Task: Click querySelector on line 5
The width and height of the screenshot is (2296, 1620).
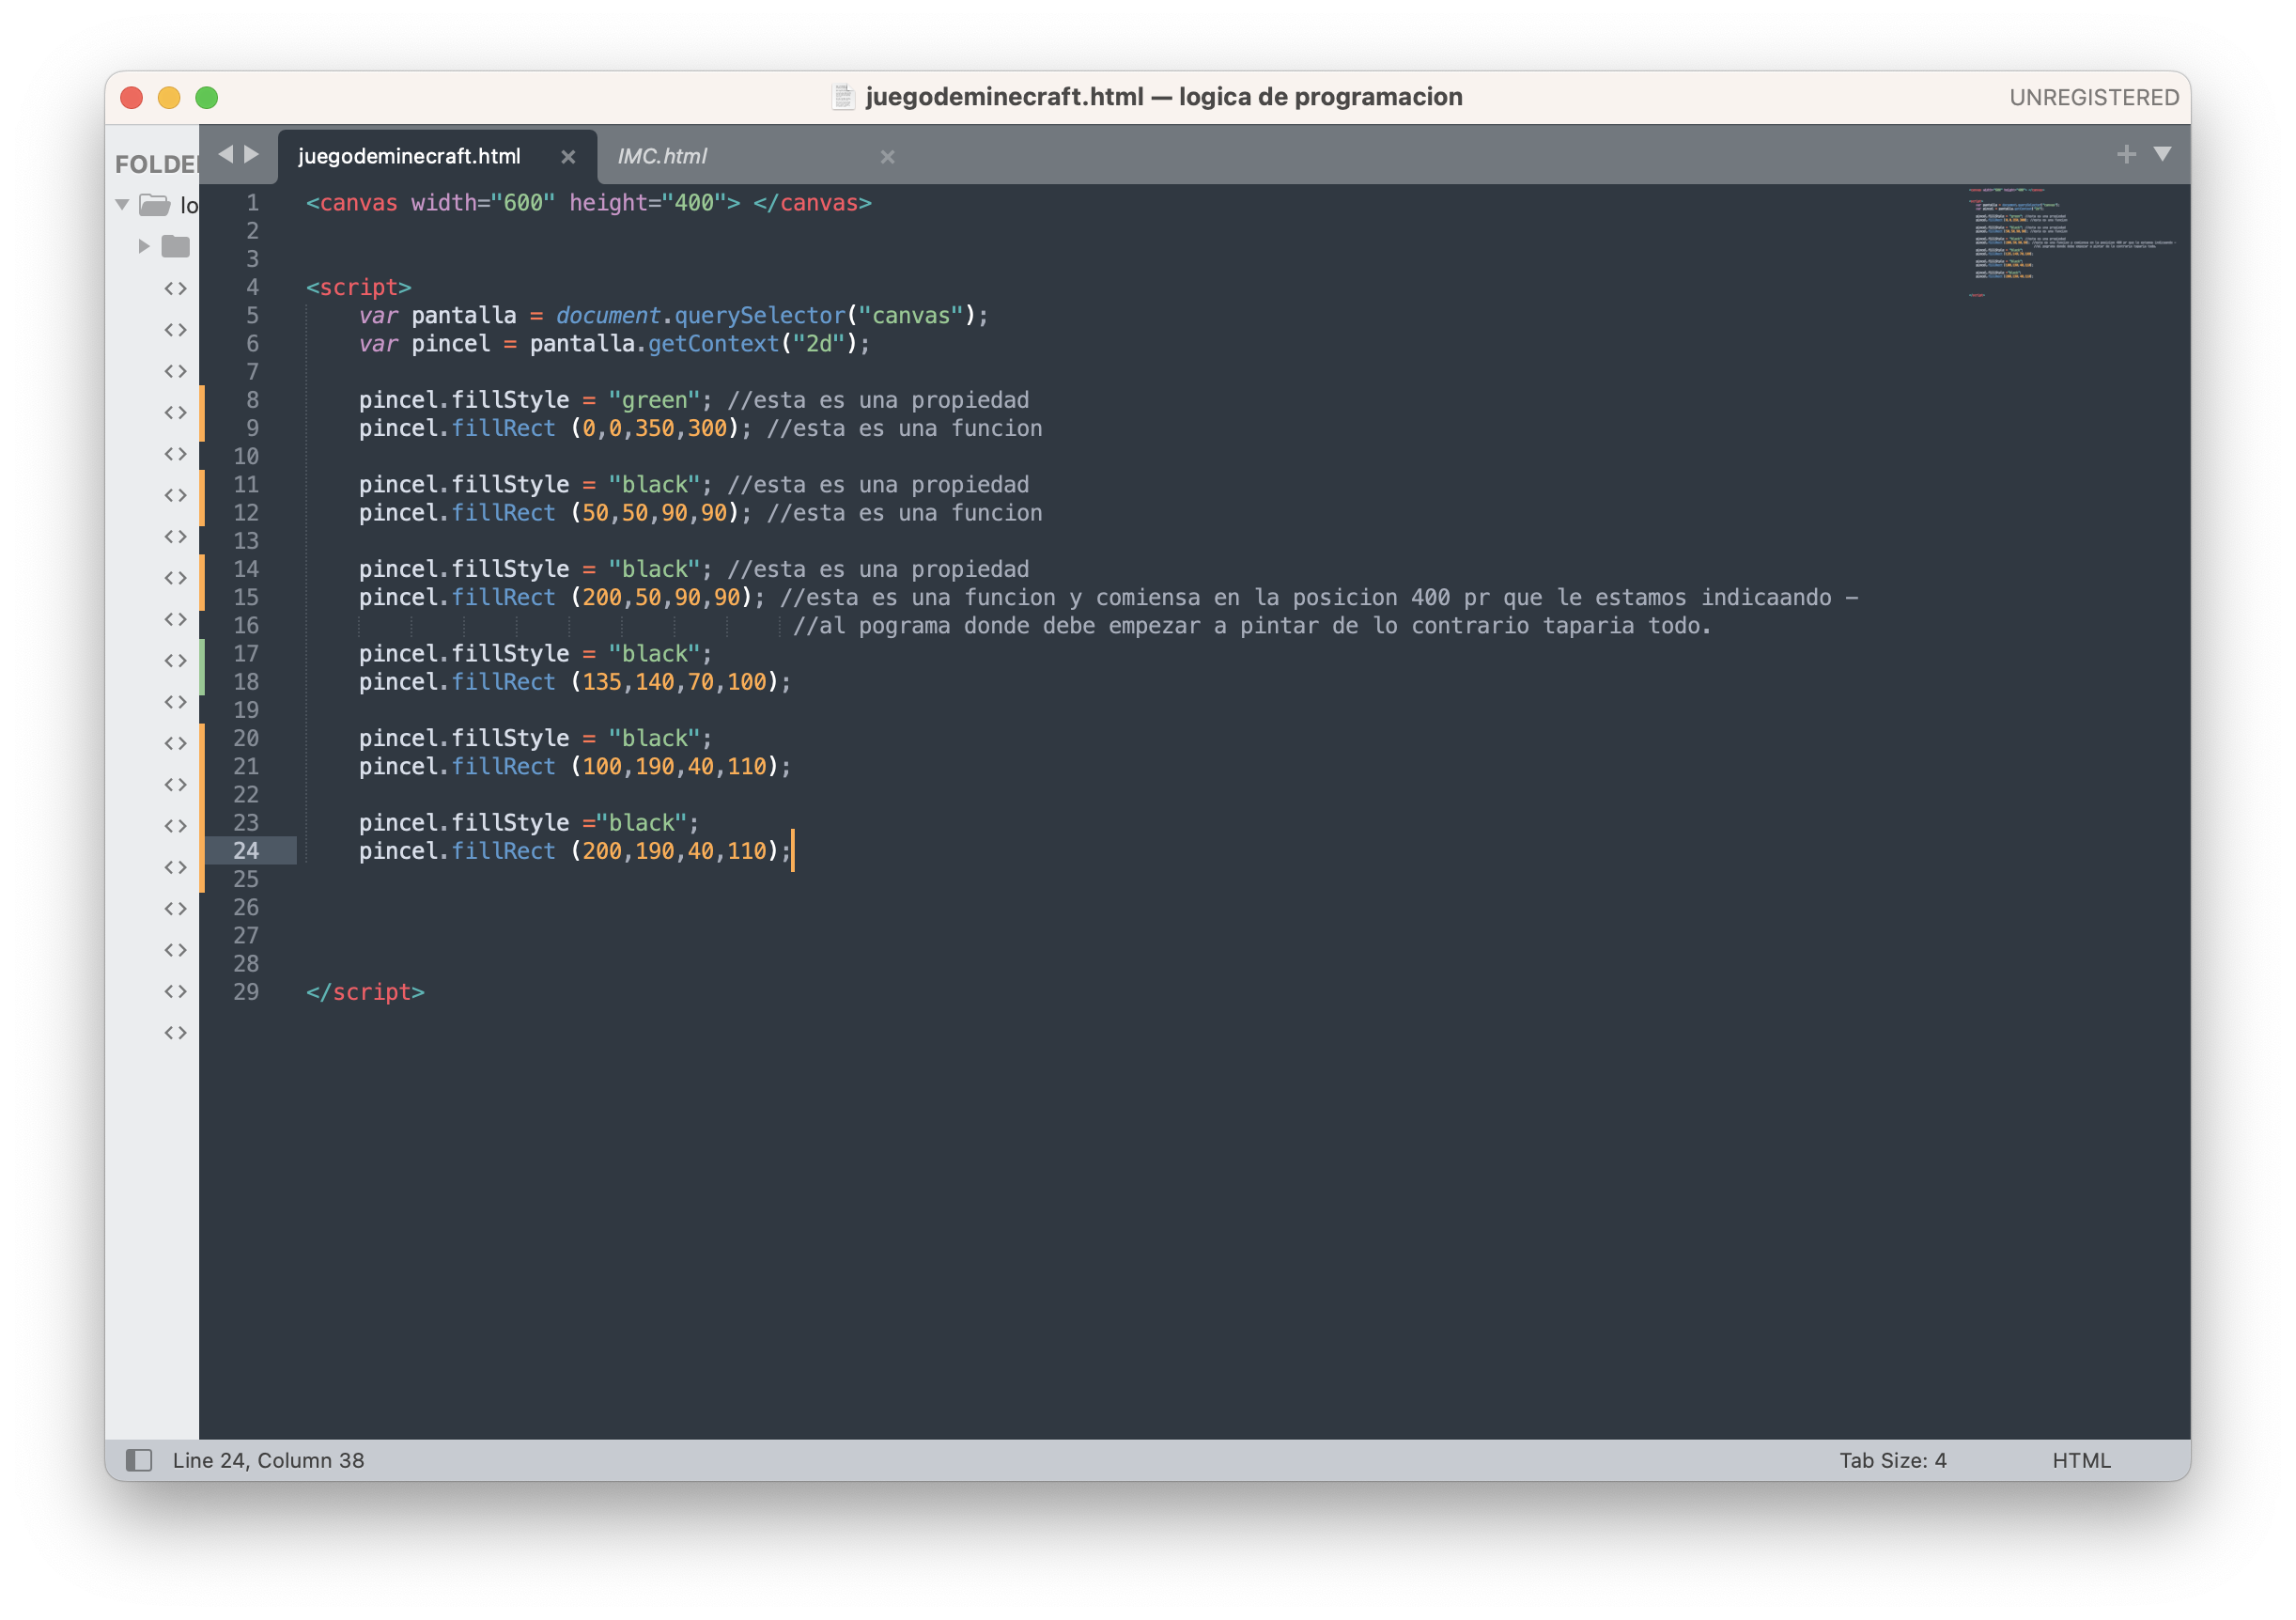Action: coord(760,316)
